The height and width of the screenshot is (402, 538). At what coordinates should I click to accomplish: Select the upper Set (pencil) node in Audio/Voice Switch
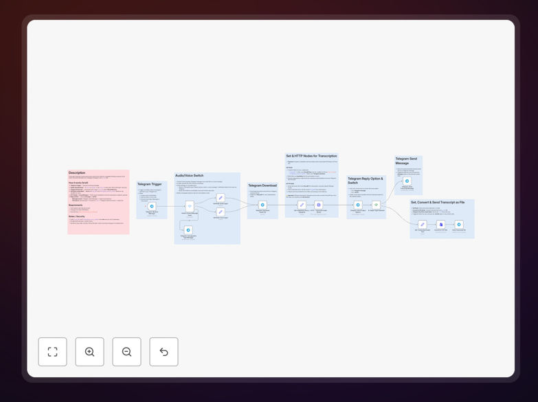click(x=221, y=198)
